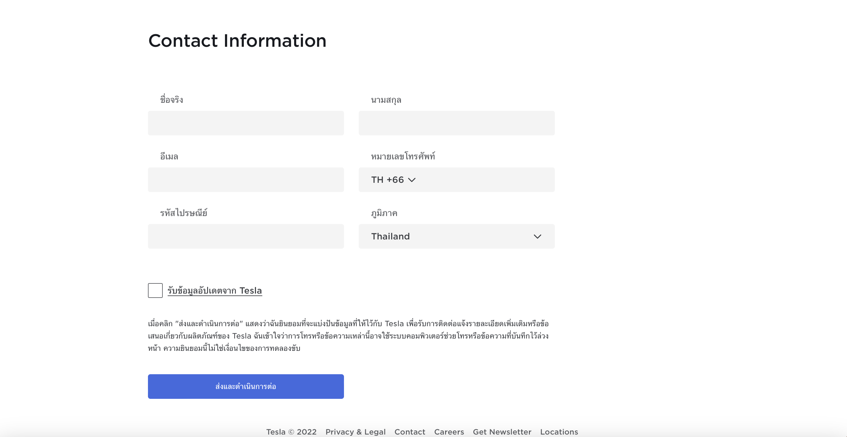The image size is (847, 437).
Task: Open the Locations footer link
Action: point(559,432)
